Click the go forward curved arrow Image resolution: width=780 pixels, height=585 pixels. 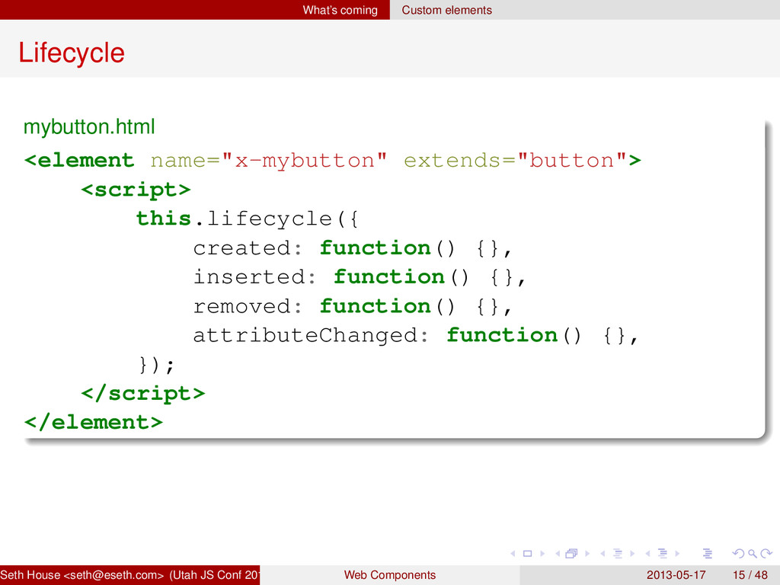(766, 553)
